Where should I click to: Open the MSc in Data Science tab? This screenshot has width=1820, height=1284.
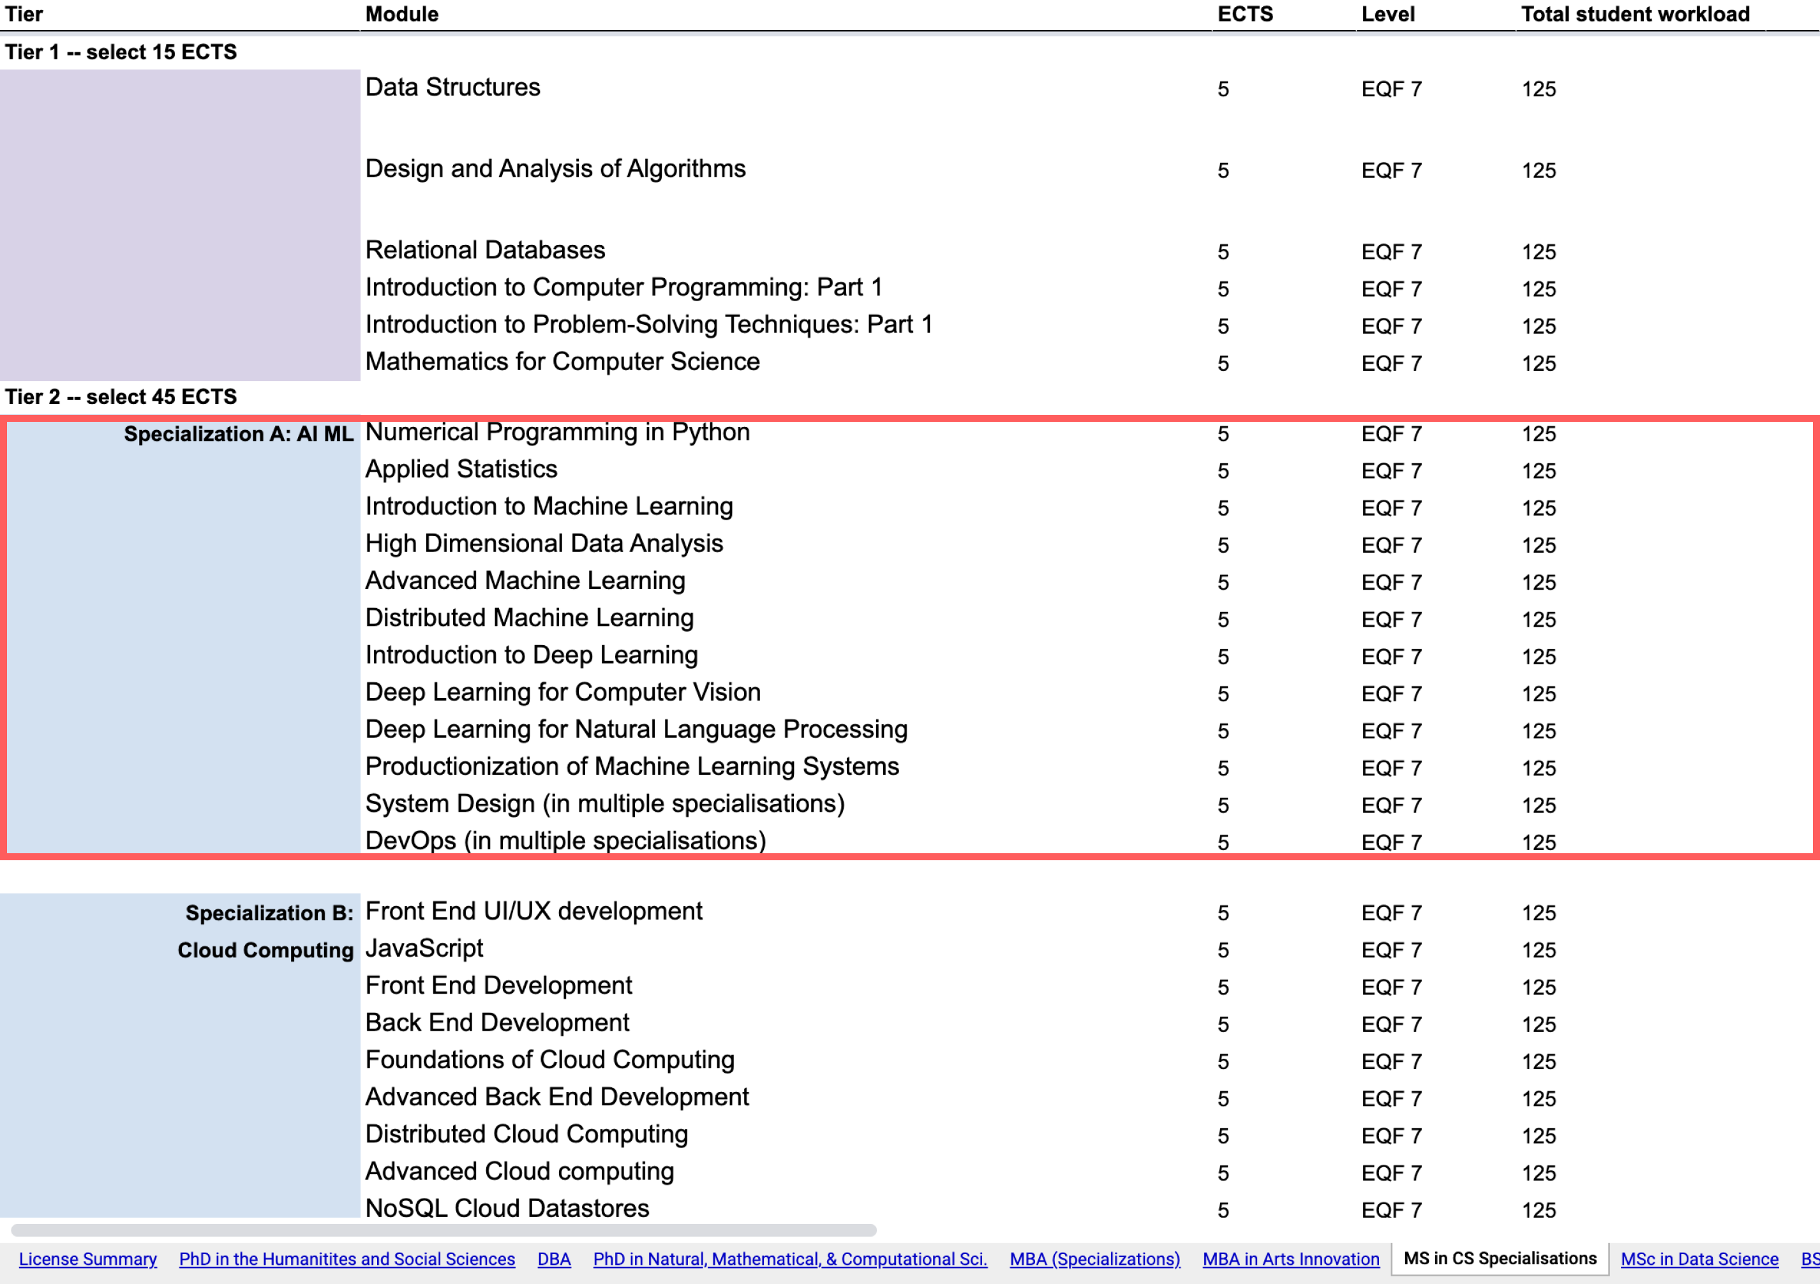[1699, 1258]
